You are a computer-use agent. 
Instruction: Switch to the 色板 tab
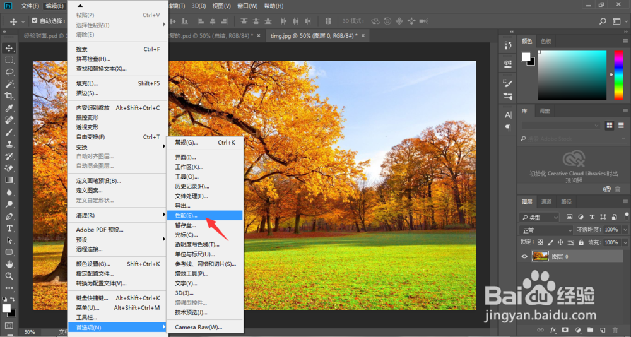click(546, 41)
